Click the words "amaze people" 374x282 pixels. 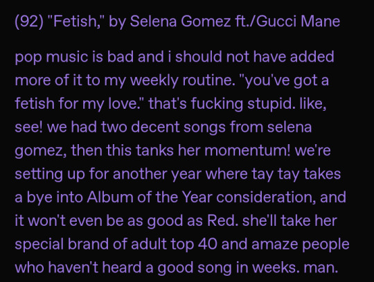coord(301,244)
